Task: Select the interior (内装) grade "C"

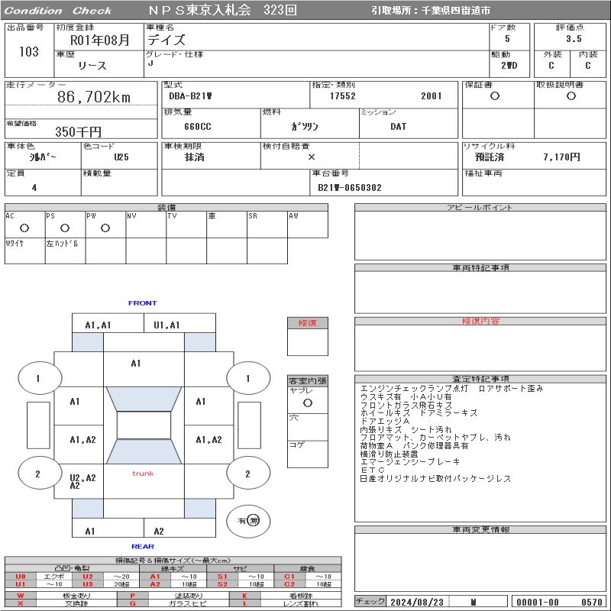Action: 588,66
